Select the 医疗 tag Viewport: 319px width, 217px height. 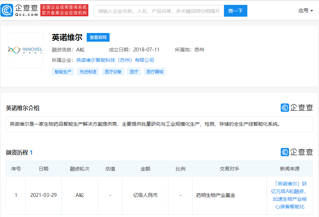[134, 72]
